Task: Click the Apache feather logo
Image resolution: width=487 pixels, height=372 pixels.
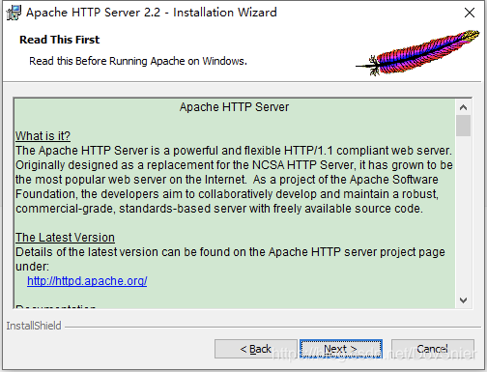Action: [417, 53]
